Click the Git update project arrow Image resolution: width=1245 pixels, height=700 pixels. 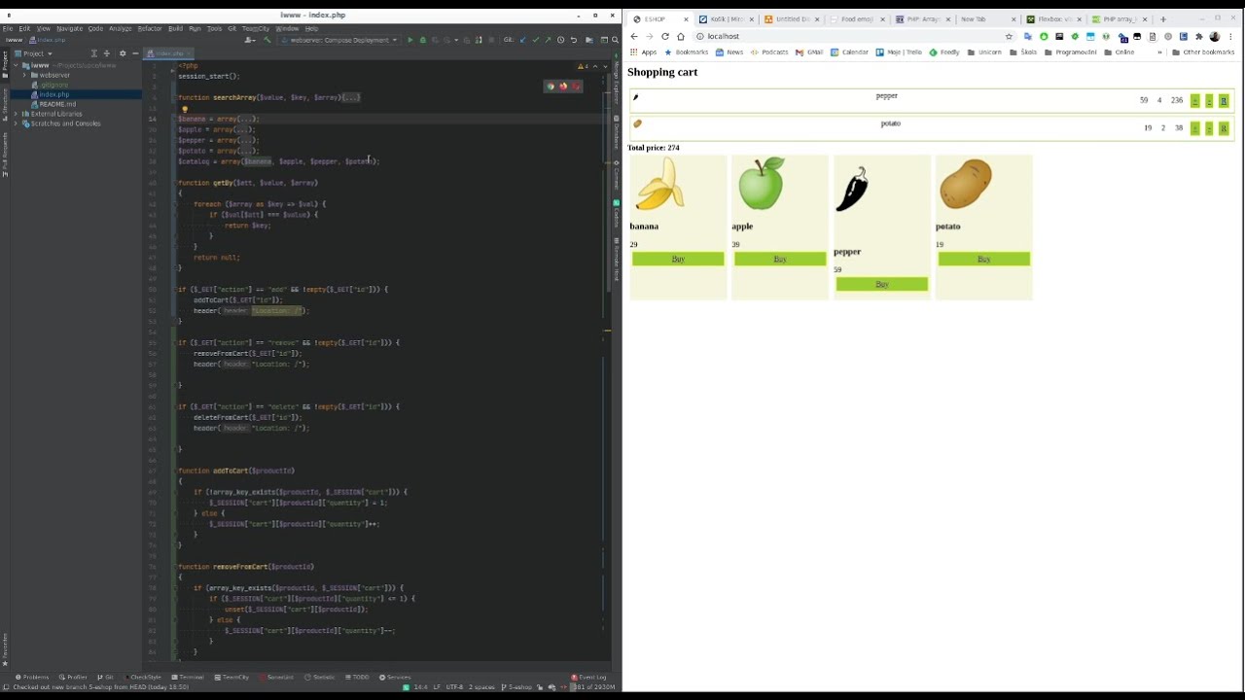click(523, 40)
